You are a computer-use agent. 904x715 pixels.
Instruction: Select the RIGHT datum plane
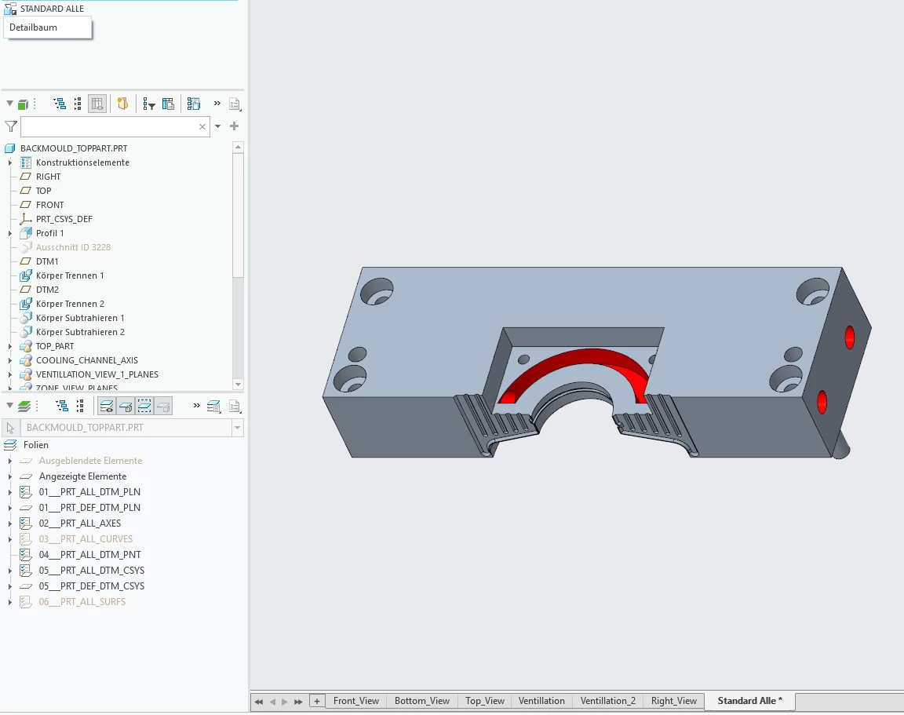click(x=48, y=177)
